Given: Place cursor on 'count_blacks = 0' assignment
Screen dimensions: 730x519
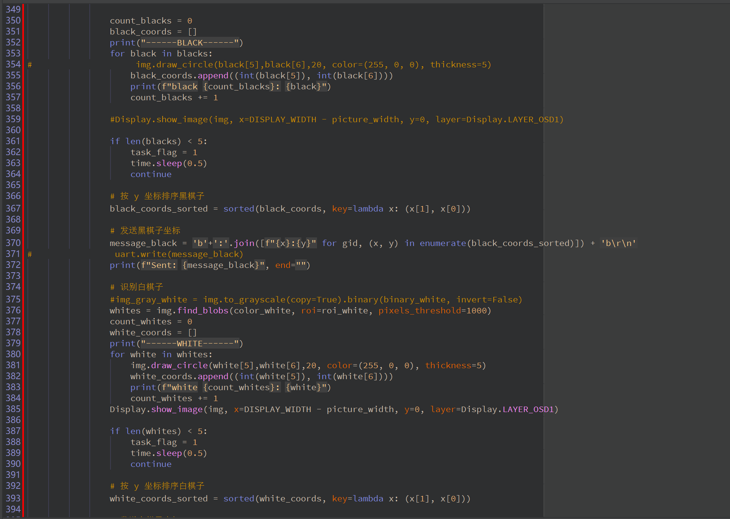Looking at the screenshot, I should click(151, 21).
